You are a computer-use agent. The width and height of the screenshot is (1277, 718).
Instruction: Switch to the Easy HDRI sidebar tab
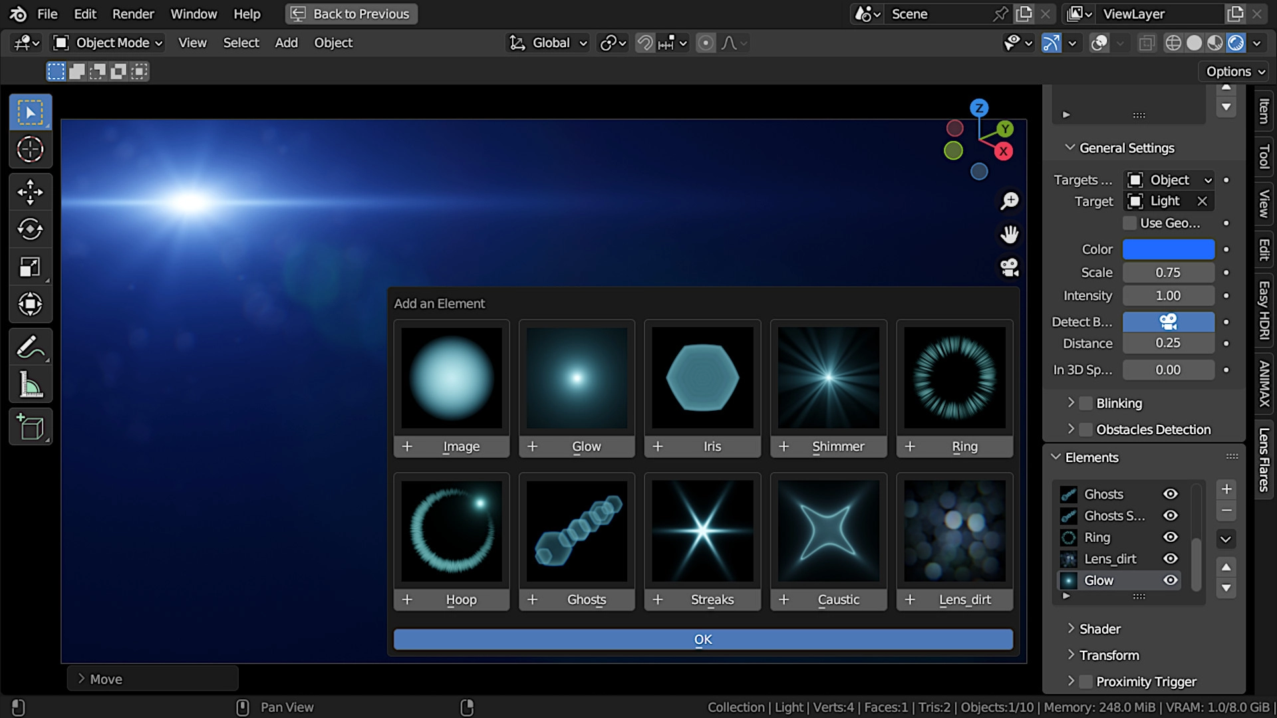(1264, 311)
